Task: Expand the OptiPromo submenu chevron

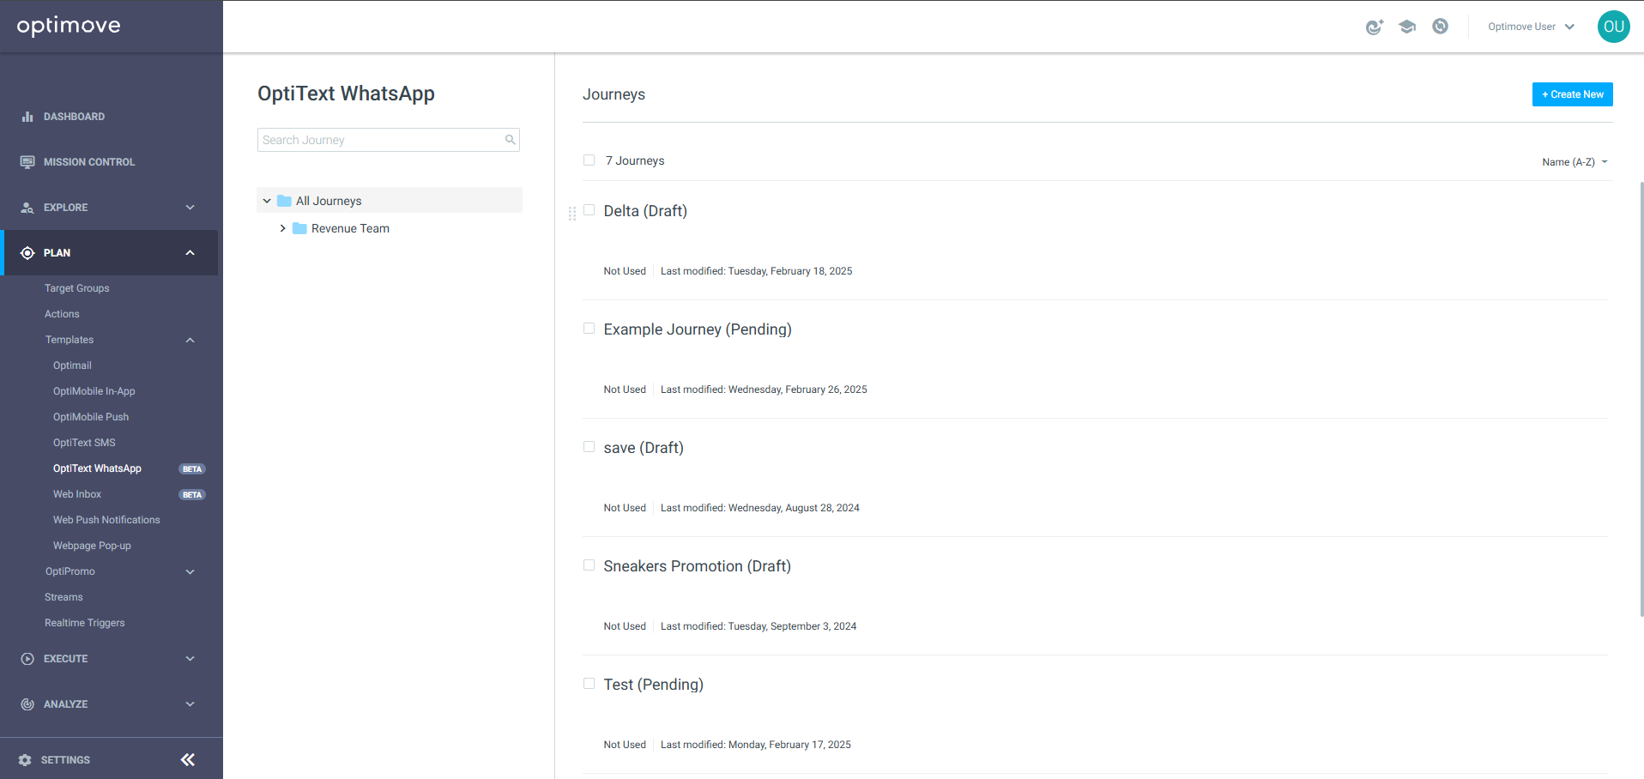Action: click(190, 571)
